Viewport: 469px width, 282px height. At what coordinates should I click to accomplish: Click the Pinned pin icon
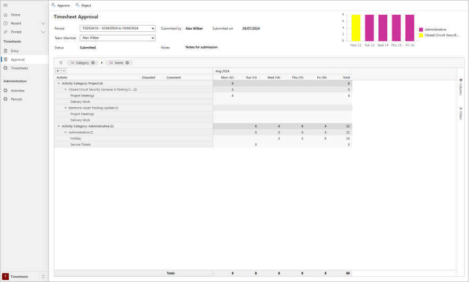point(5,32)
